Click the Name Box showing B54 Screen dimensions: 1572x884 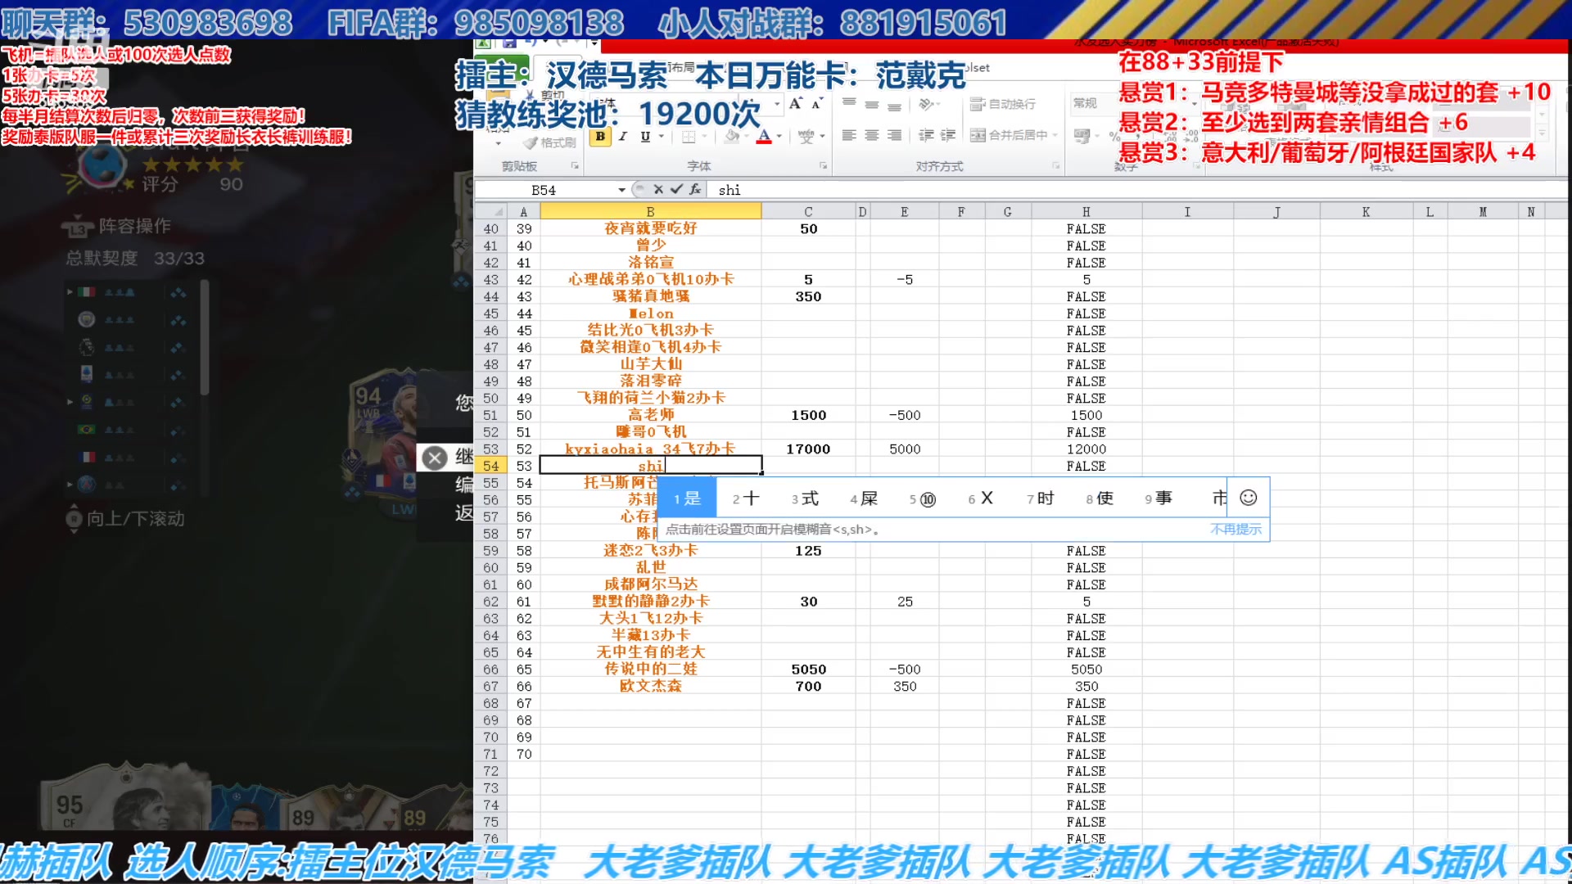(544, 190)
